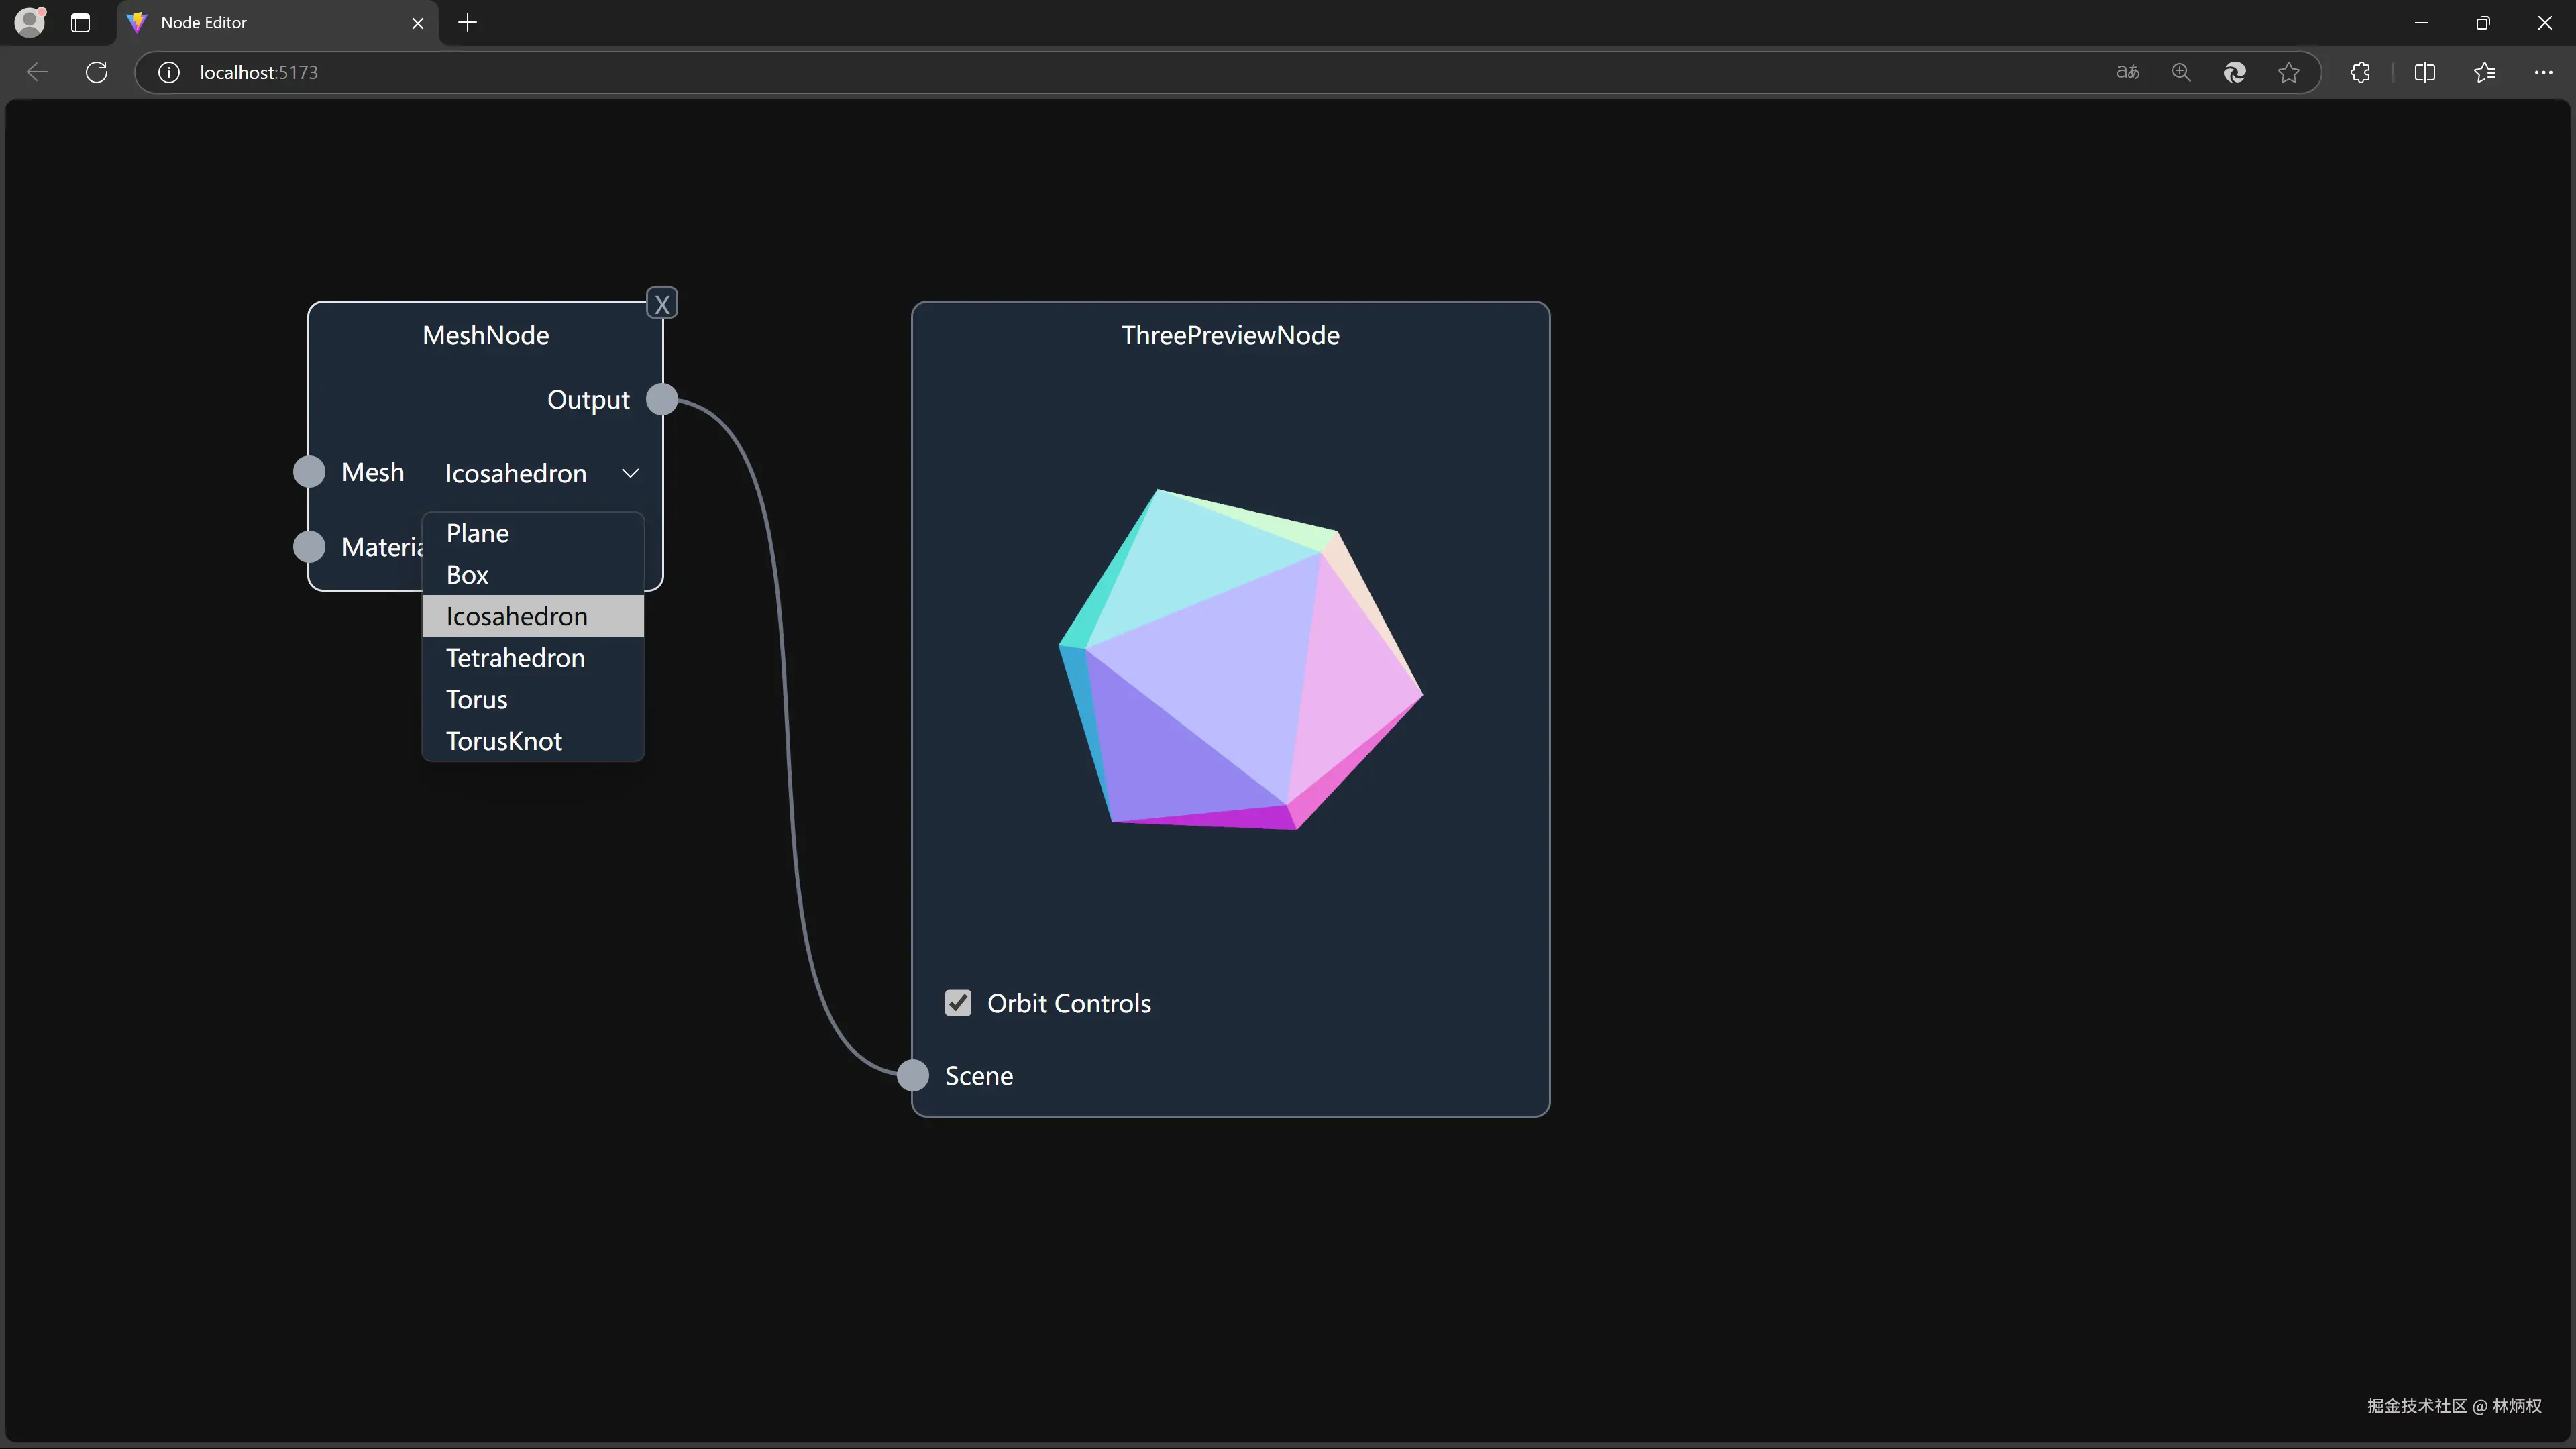This screenshot has height=1449, width=2576.
Task: Toggle the Orbit Controls checkbox
Action: [958, 1003]
